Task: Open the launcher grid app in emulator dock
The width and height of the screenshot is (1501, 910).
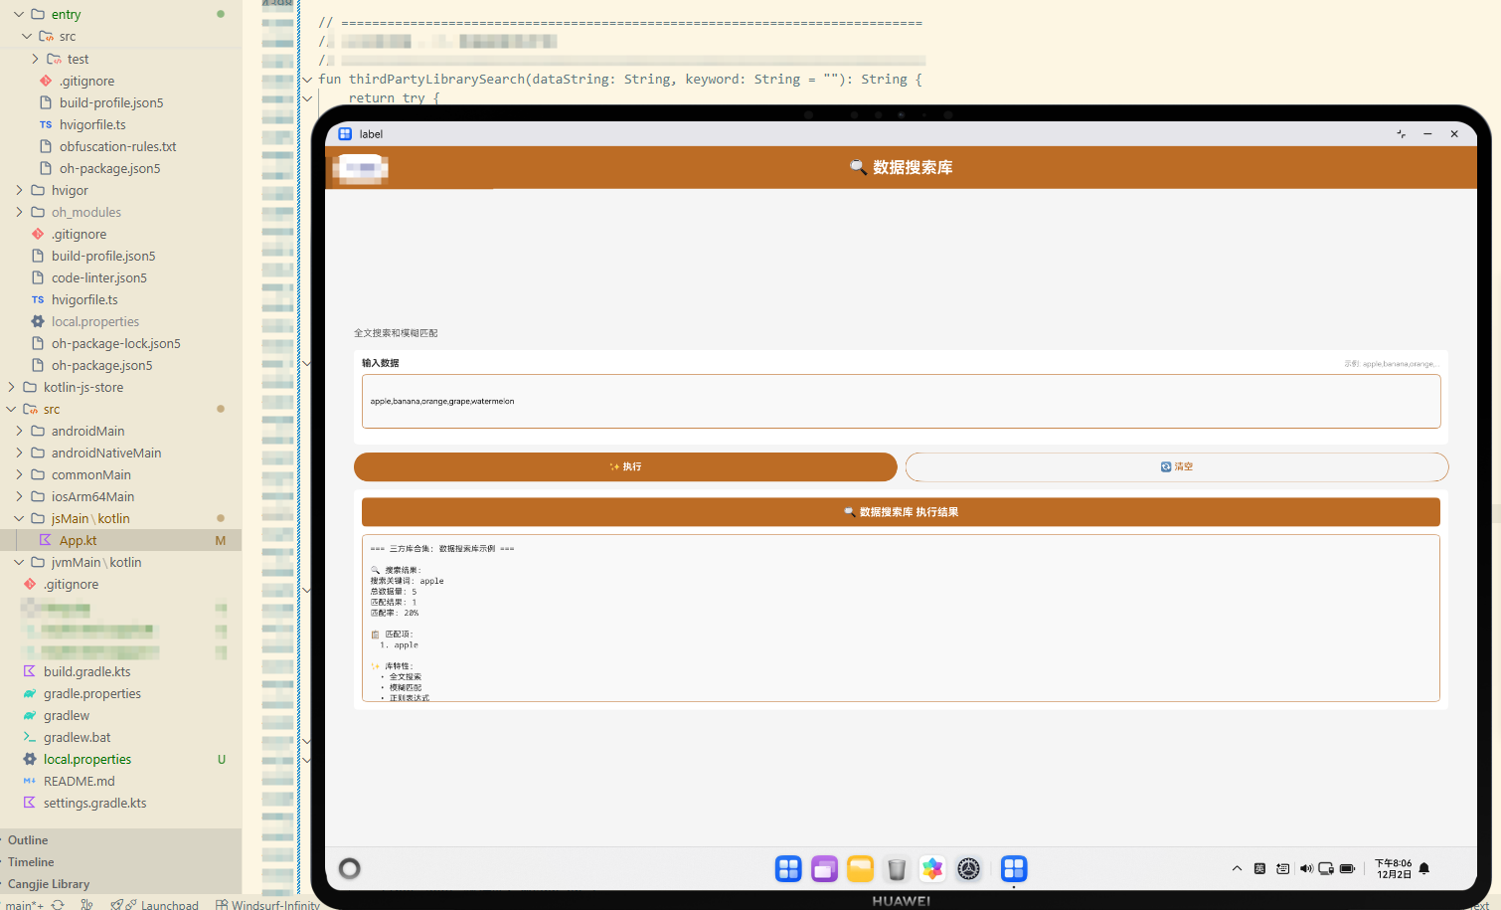Action: [x=788, y=869]
